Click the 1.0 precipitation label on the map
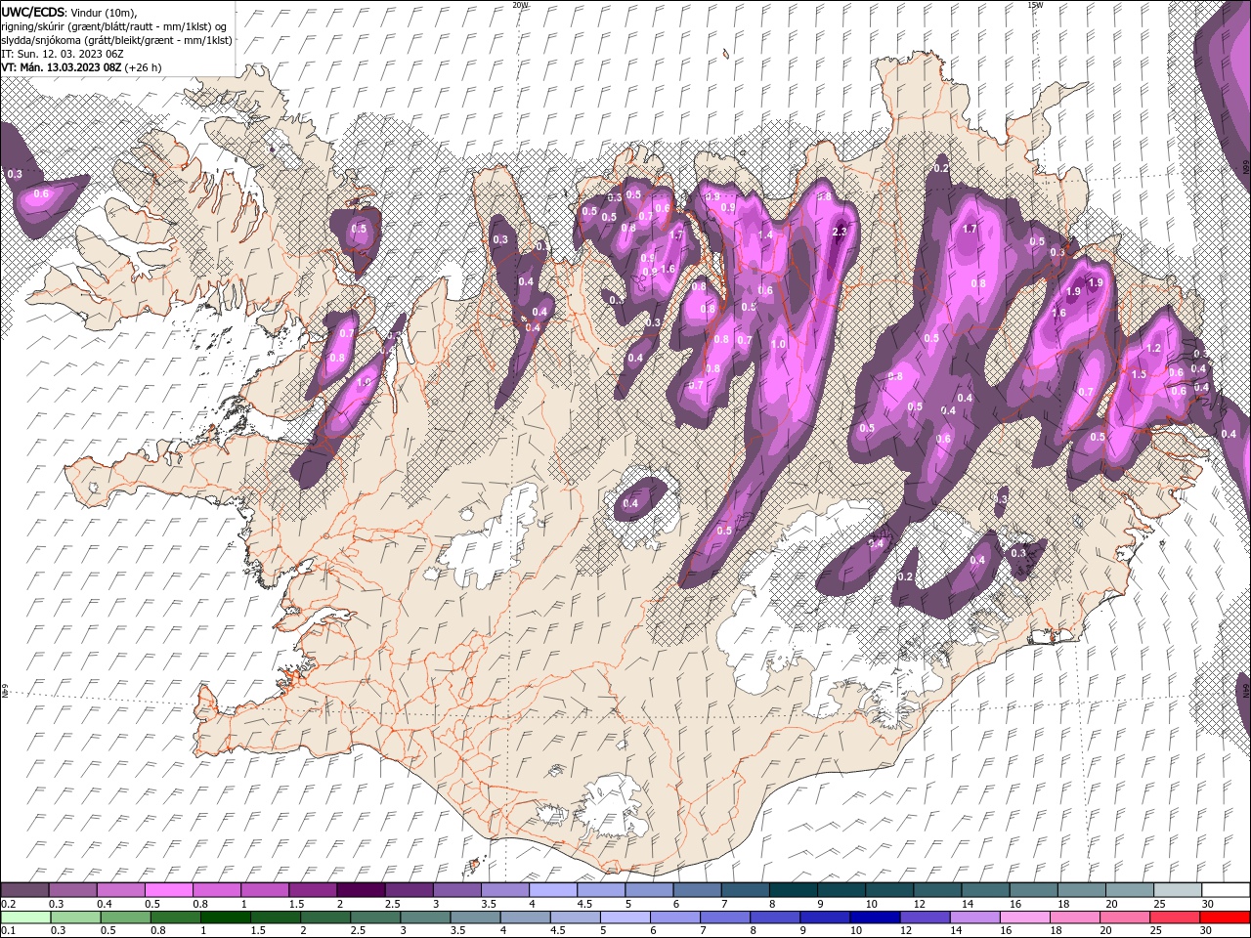Viewport: 1251px width, 938px height. click(x=778, y=344)
